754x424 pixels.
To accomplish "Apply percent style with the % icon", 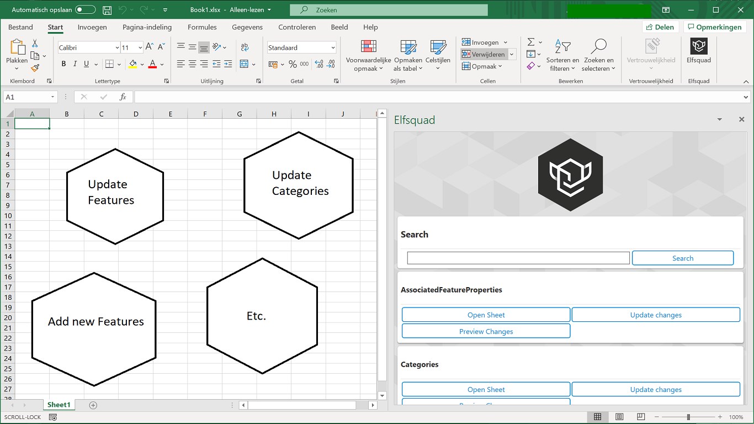I will tap(293, 64).
